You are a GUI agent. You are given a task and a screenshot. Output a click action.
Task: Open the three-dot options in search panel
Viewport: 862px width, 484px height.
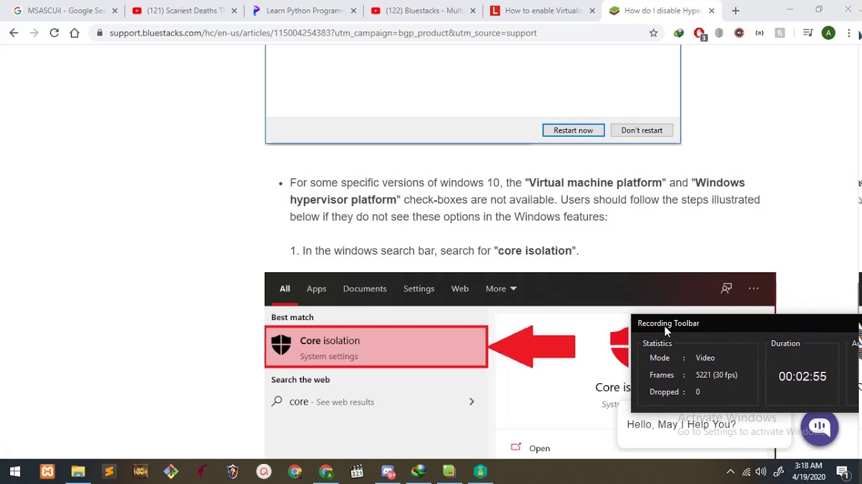(x=754, y=288)
